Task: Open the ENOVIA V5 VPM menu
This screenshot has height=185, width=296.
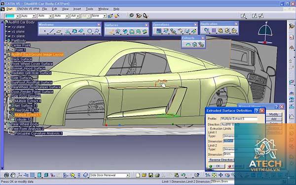Action: pos(28,9)
